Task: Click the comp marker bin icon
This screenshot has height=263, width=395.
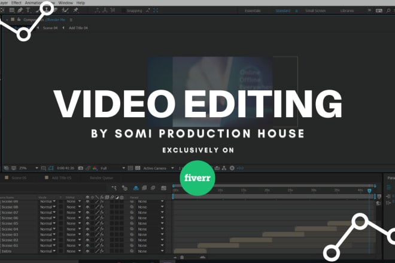Action: tap(379, 197)
